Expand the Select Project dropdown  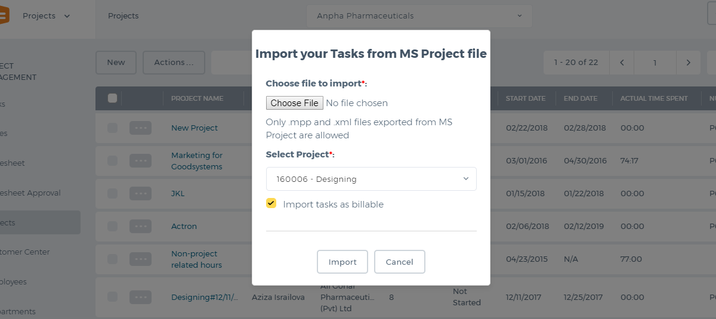(x=371, y=179)
